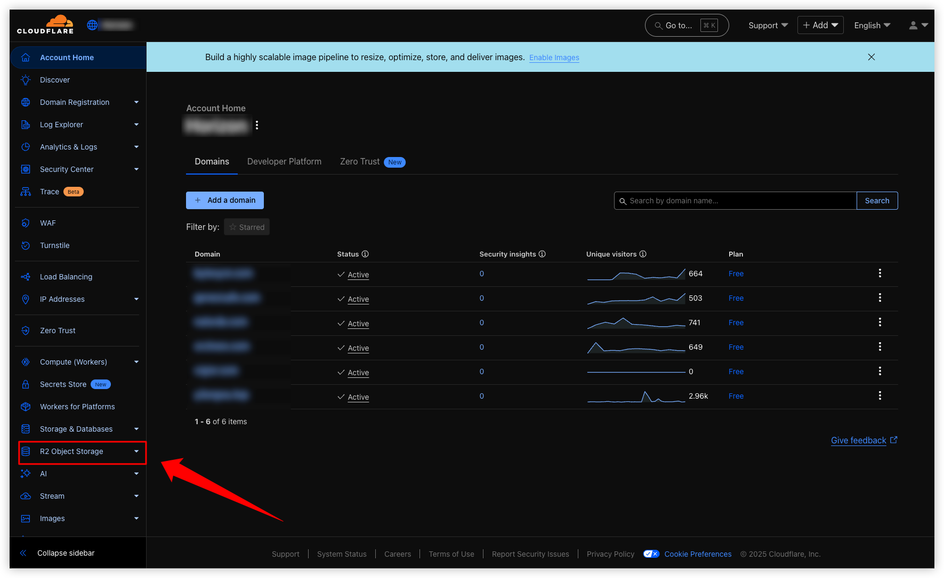This screenshot has width=944, height=578.
Task: Select Account Home in sidebar
Action: (x=78, y=57)
